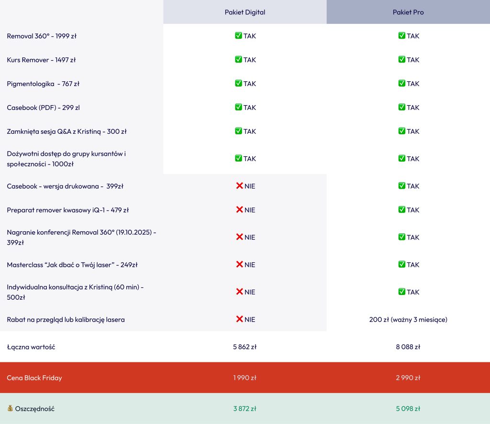
Task: Click the 1 990 zł Black Friday price
Action: pyautogui.click(x=245, y=378)
